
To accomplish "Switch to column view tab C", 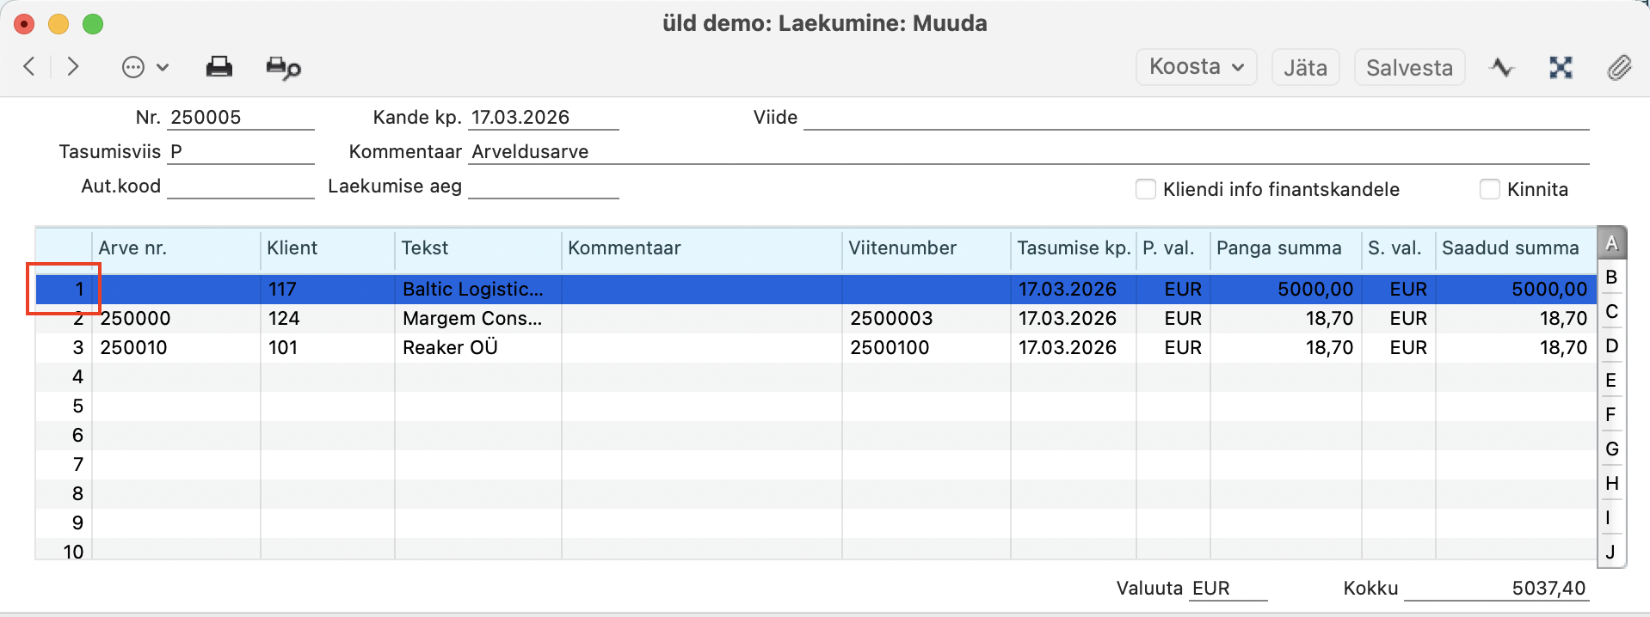I will coord(1611,312).
